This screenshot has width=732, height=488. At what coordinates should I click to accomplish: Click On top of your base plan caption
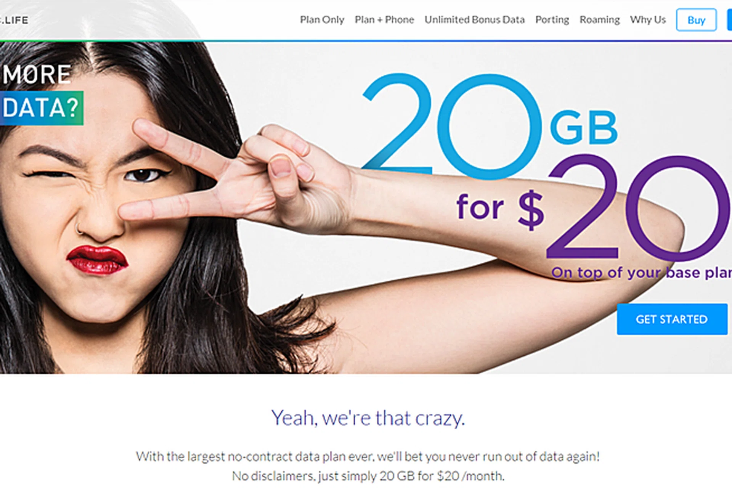[641, 273]
